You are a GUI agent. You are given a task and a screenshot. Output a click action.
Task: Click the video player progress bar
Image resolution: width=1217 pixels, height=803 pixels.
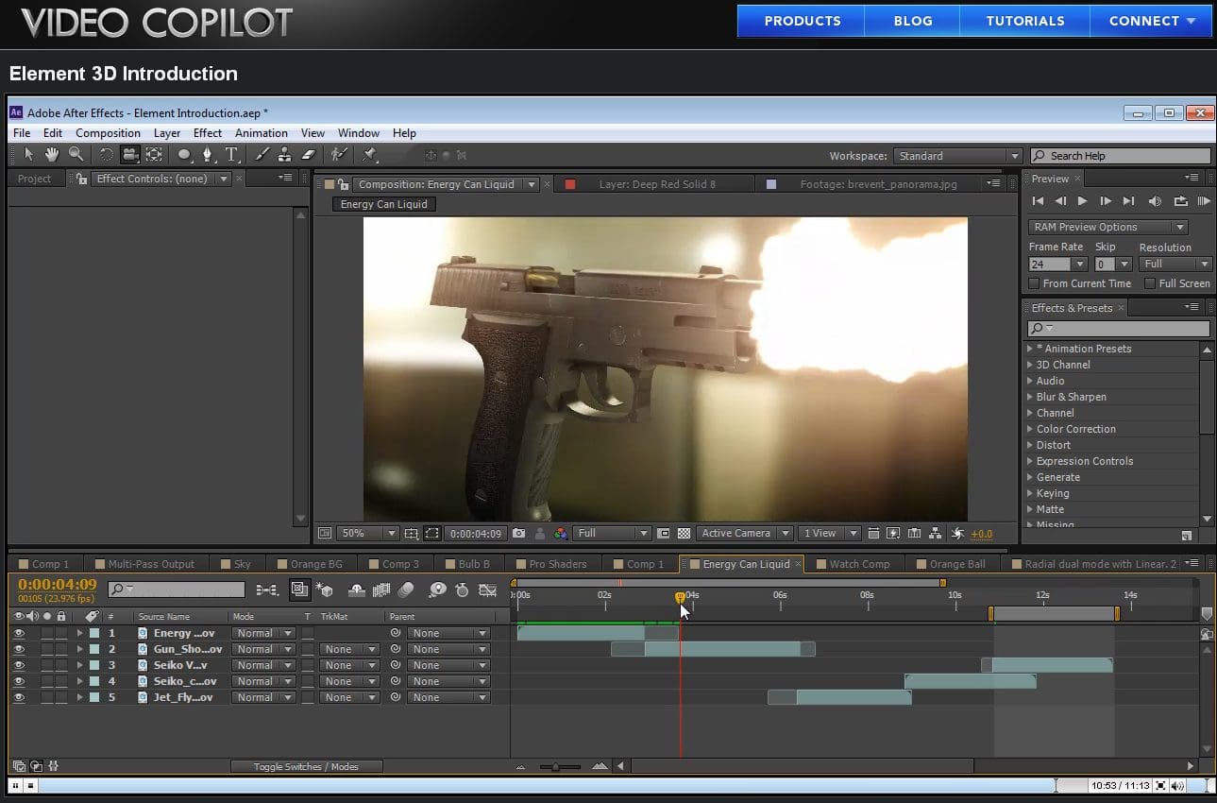point(547,785)
